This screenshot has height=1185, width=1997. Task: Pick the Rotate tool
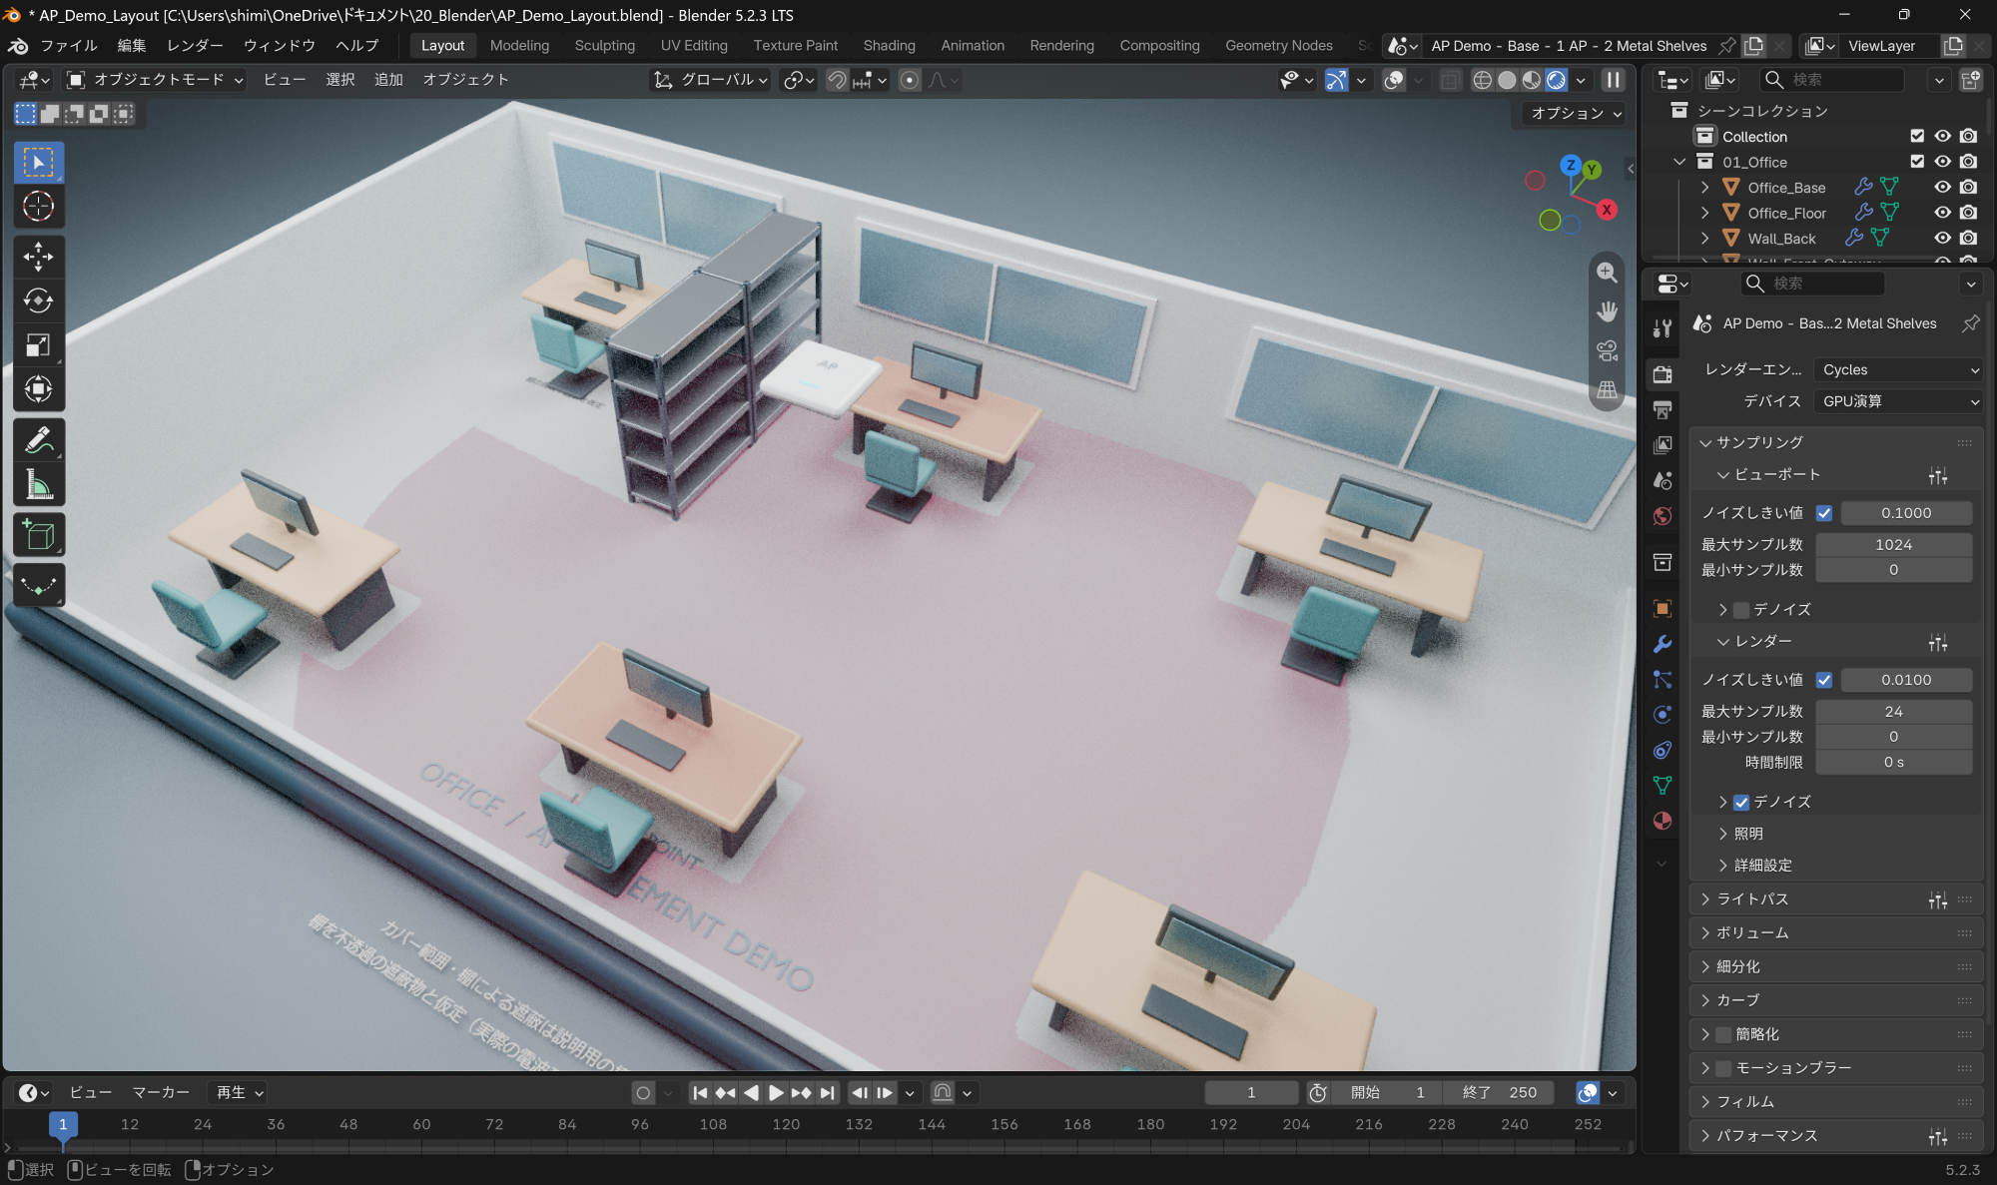coord(38,300)
